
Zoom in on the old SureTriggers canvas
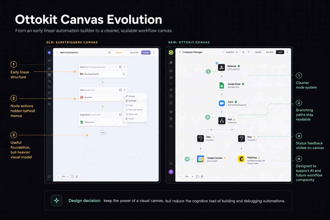point(68,176)
